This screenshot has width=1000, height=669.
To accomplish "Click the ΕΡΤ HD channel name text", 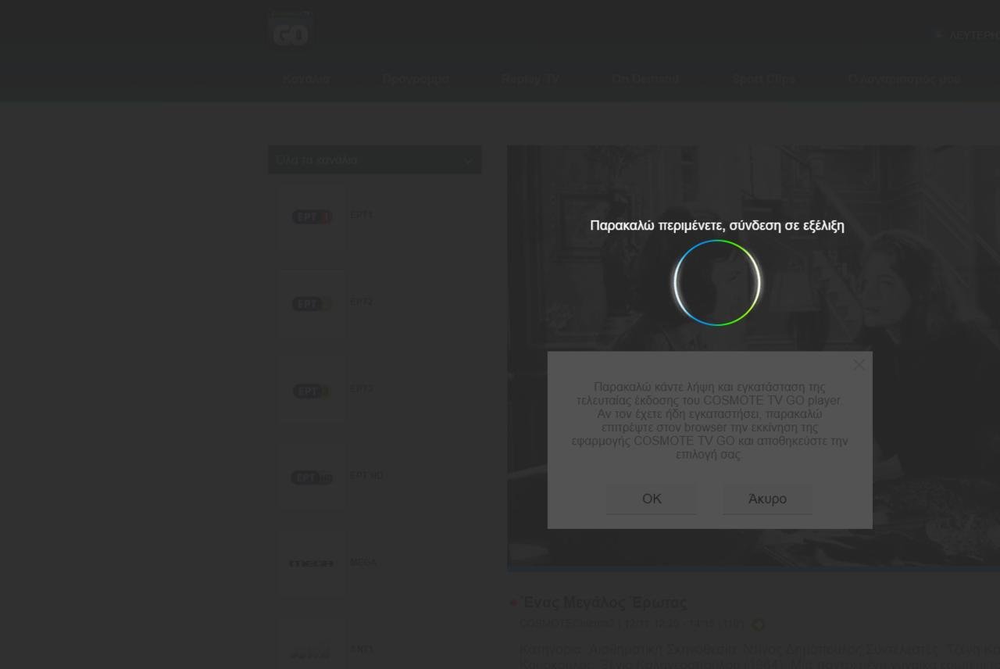I will [x=366, y=476].
